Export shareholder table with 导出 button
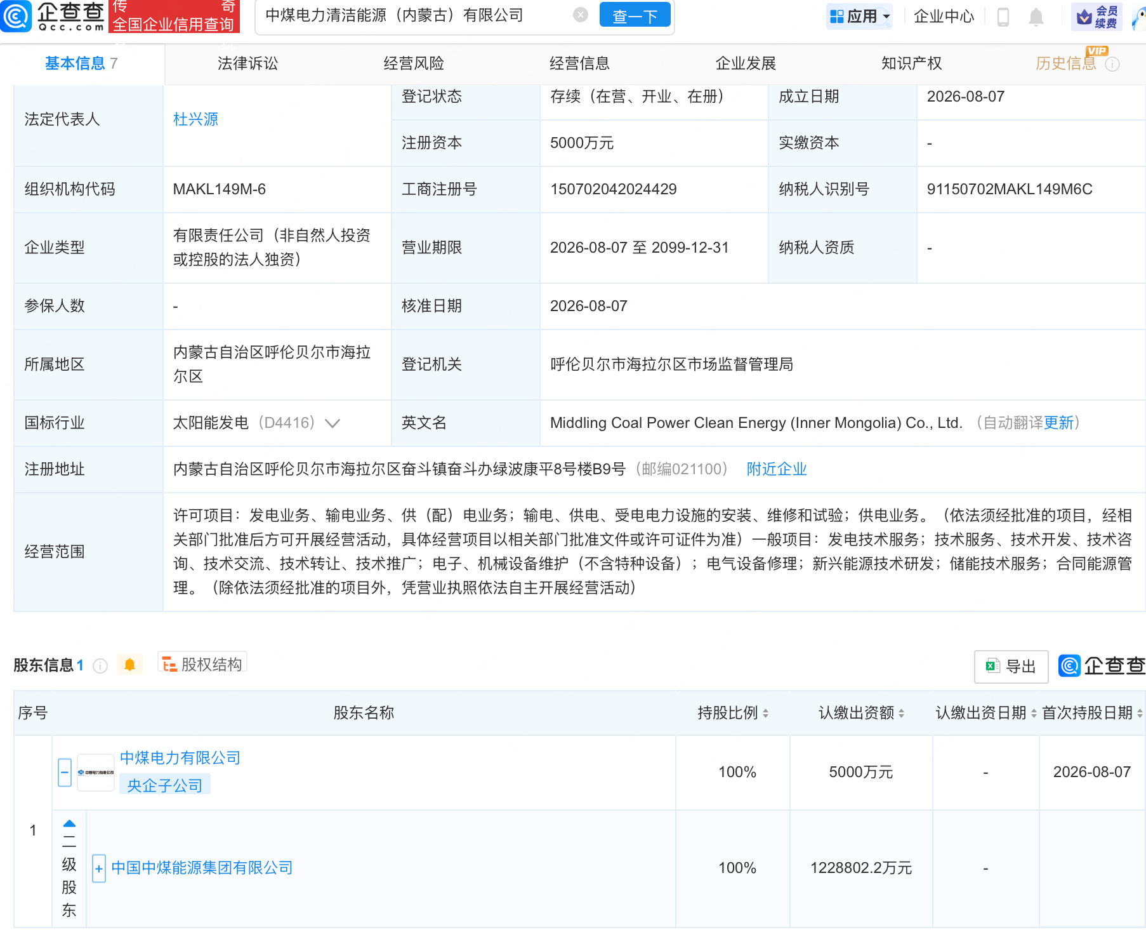 click(1011, 667)
